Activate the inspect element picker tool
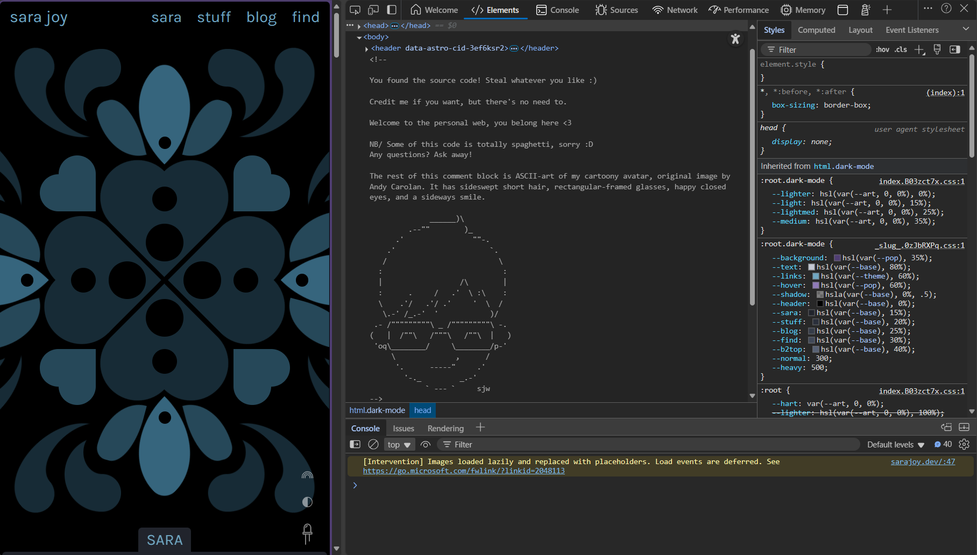 355,10
